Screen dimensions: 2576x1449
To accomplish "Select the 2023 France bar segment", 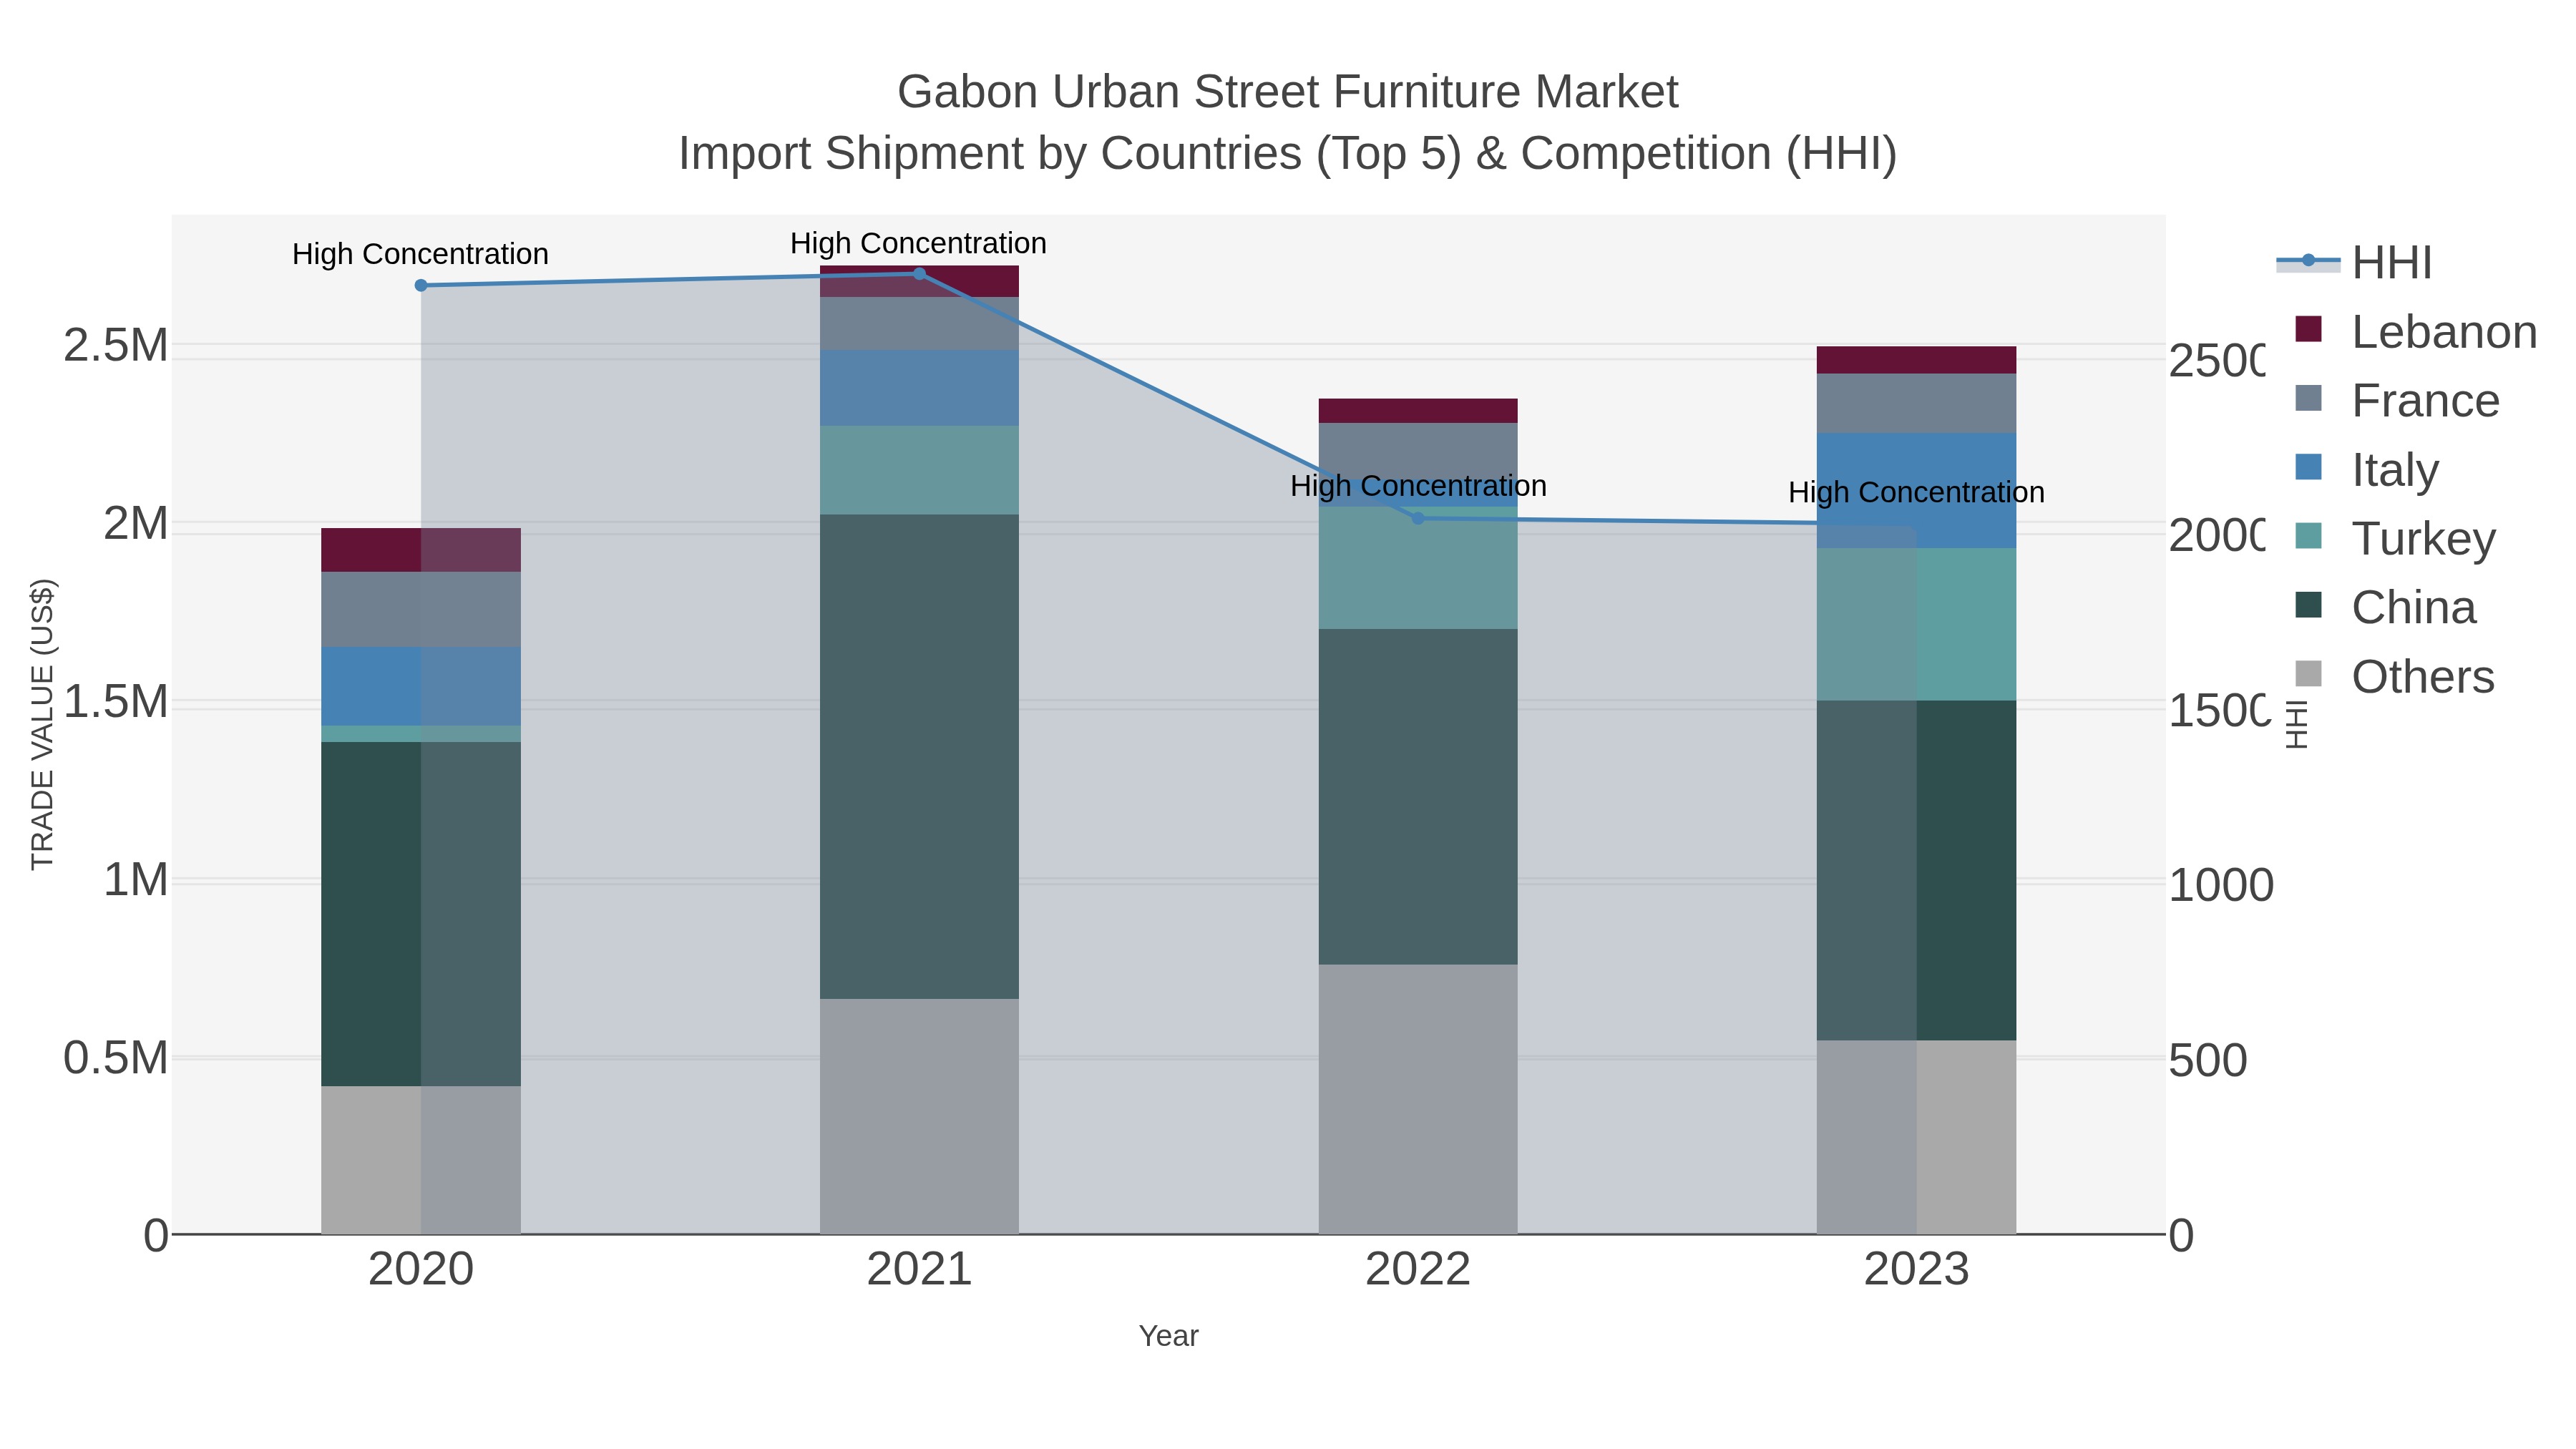I will 1916,403.
